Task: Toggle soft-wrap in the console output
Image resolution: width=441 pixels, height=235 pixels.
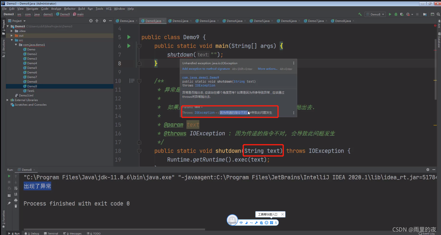Action: [16, 188]
